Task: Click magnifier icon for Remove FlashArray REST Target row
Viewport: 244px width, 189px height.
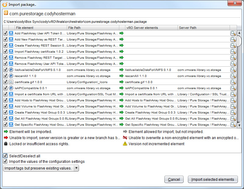Action: (x=233, y=58)
